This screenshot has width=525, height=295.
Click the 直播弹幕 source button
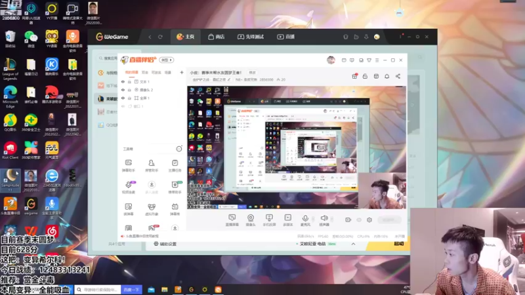(x=232, y=220)
